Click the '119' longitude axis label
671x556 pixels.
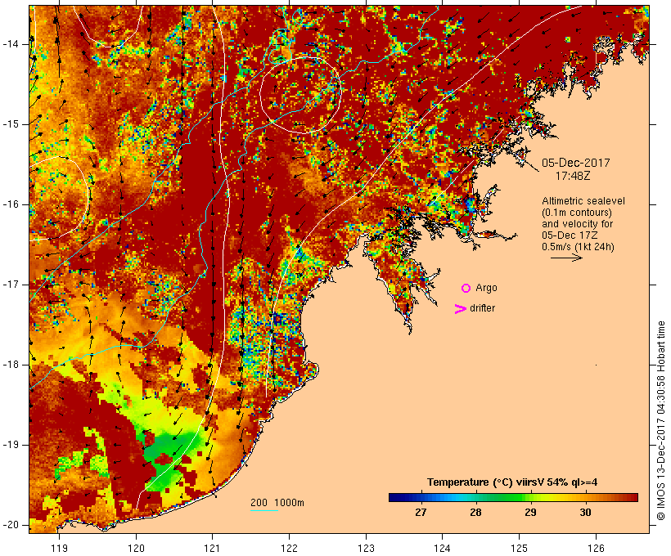[x=59, y=549]
